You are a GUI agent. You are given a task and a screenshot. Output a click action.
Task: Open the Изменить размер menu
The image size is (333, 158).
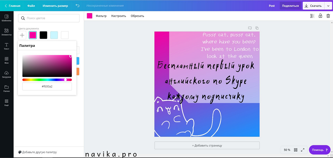(x=55, y=6)
